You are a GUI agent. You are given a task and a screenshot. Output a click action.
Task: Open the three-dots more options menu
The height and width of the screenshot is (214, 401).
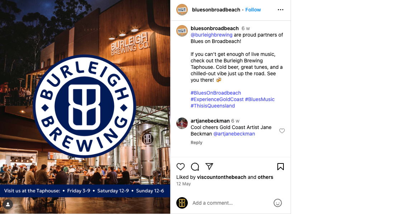(281, 10)
